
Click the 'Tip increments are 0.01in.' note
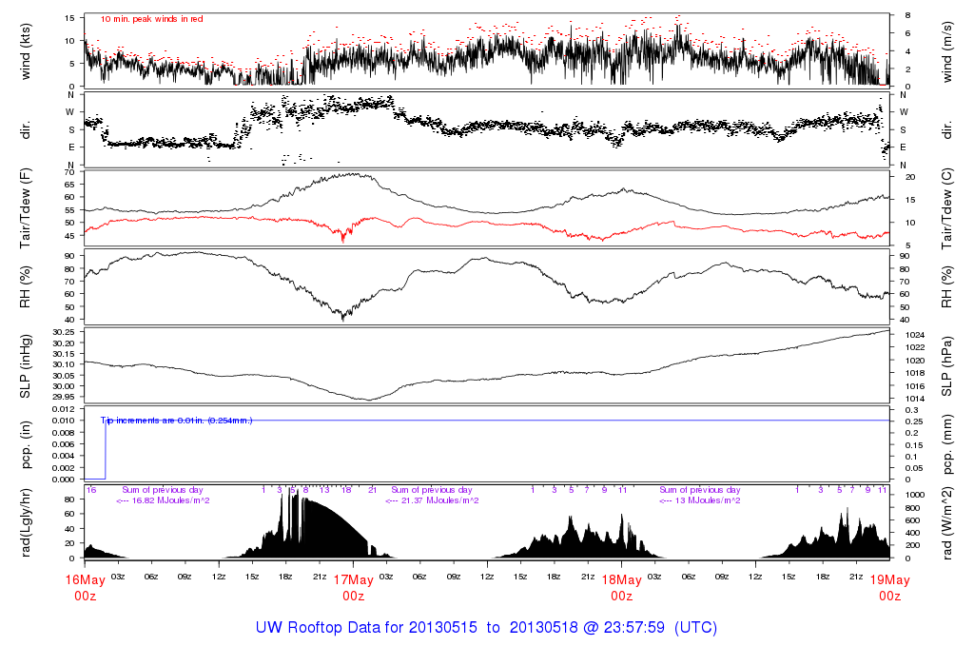(x=176, y=421)
